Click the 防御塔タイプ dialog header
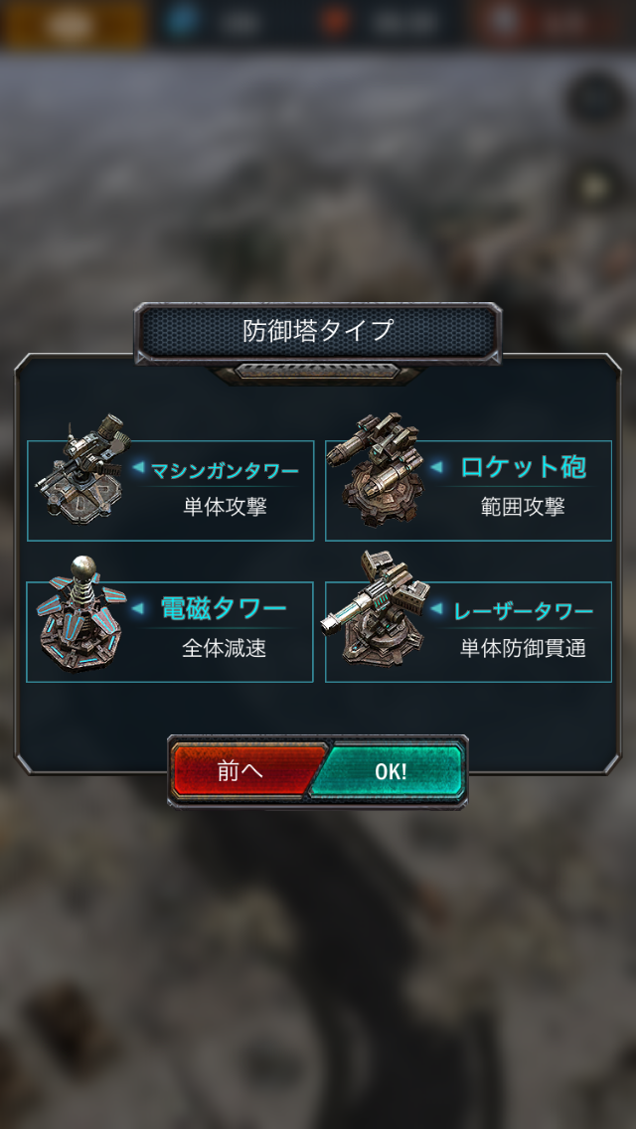 318,331
